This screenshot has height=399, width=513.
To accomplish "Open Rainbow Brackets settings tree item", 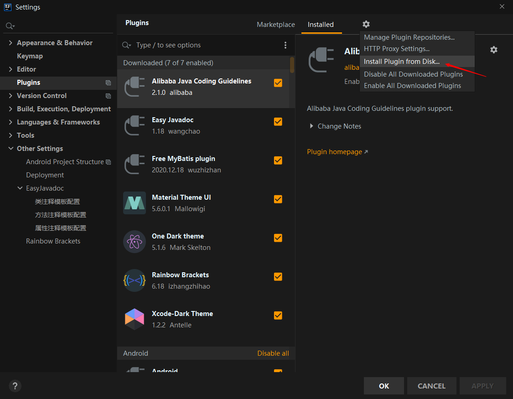I will [x=53, y=241].
